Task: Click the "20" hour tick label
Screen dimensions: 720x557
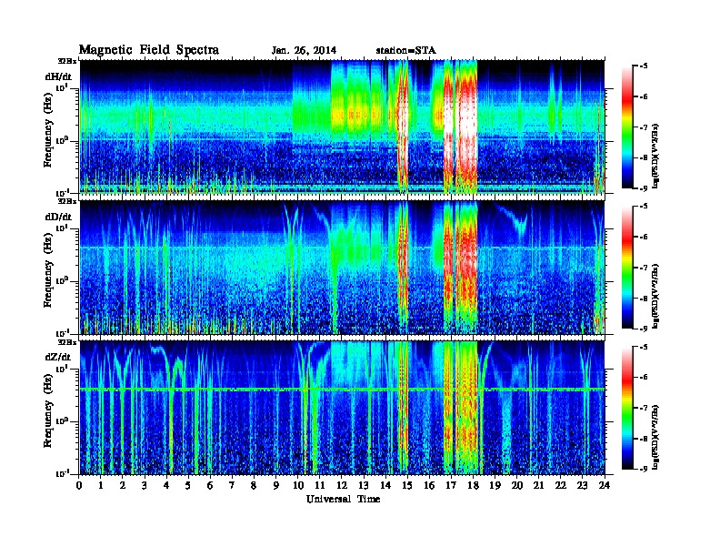Action: pos(516,486)
